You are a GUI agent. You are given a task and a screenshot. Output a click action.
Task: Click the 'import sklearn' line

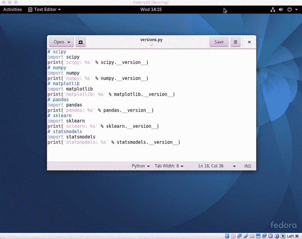[66, 121]
